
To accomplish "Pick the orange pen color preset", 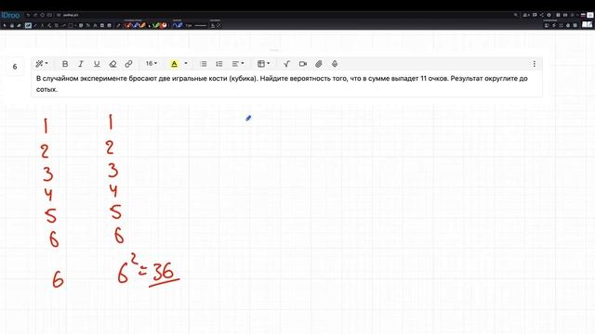I will point(143,25).
